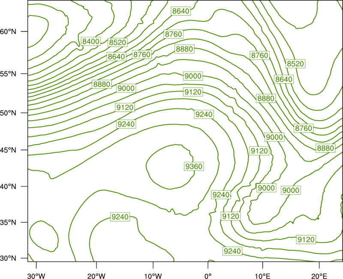The height and width of the screenshot is (279, 343).
Task: Click the 8520 label beside the 8400 label
Action: (117, 42)
